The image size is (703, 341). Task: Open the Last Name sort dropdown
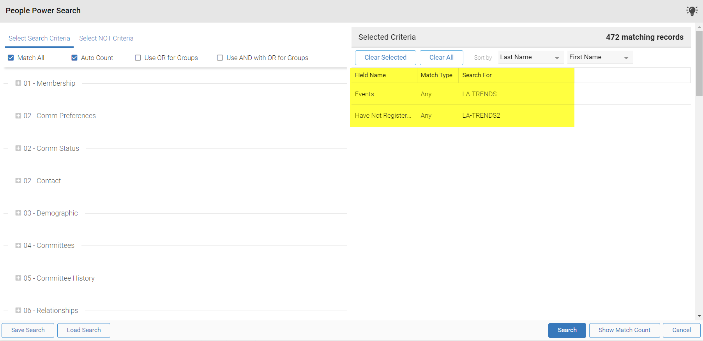(531, 57)
